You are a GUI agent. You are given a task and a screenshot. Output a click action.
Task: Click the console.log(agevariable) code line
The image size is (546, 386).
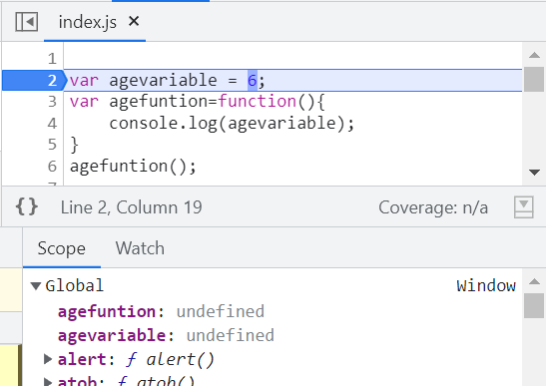click(x=232, y=124)
